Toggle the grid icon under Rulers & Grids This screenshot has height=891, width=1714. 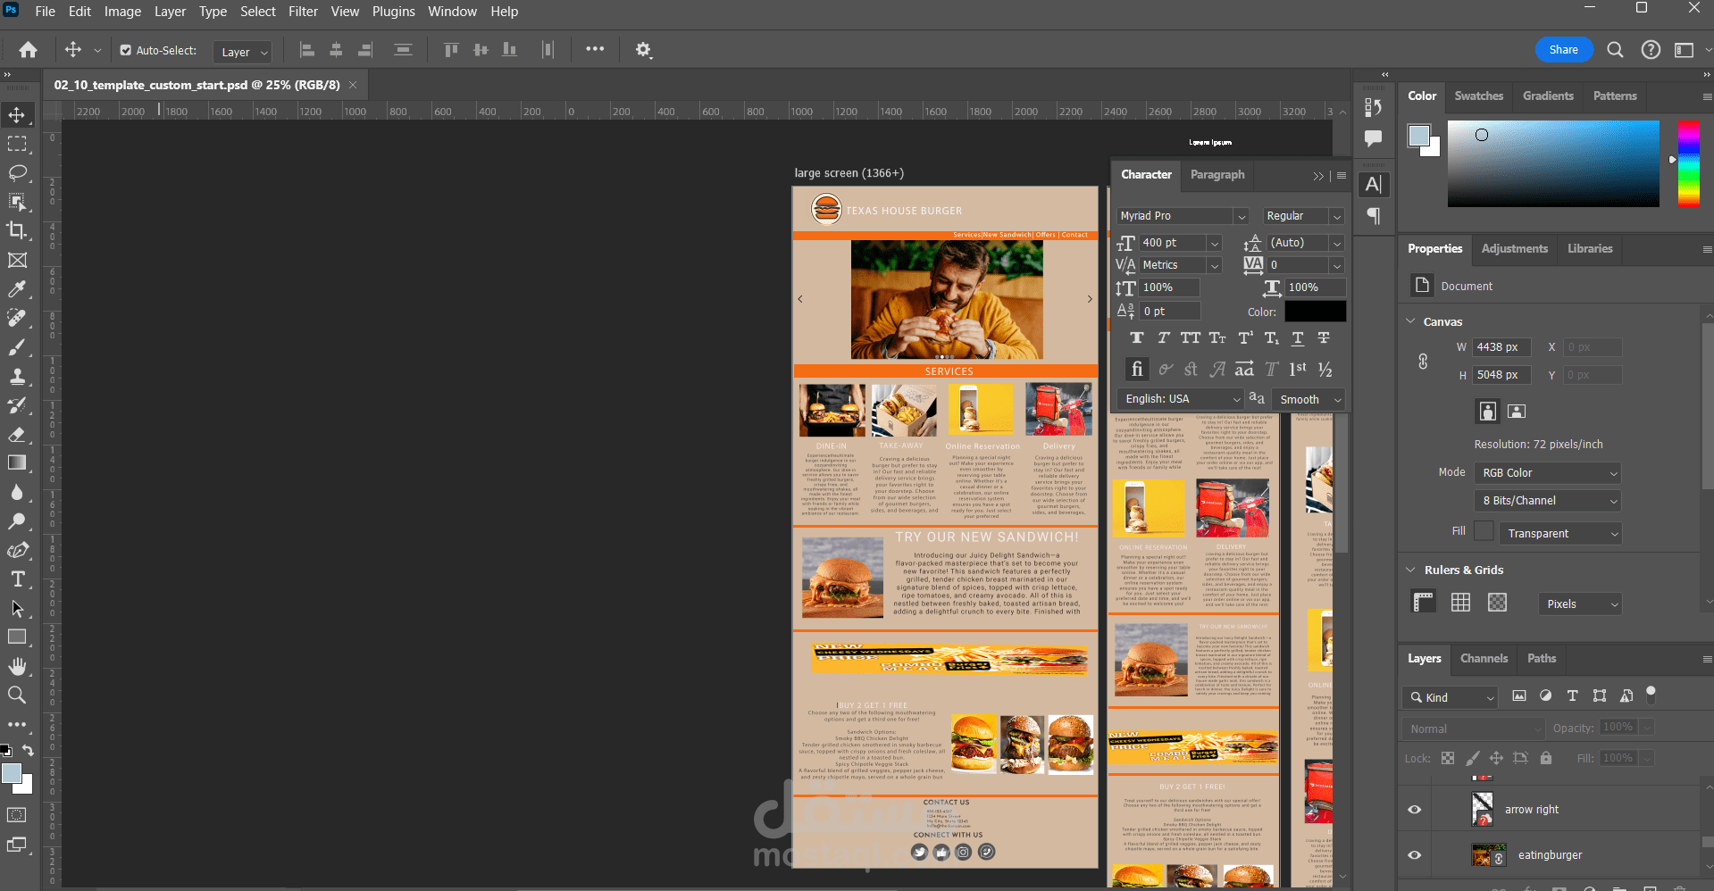[x=1460, y=603]
